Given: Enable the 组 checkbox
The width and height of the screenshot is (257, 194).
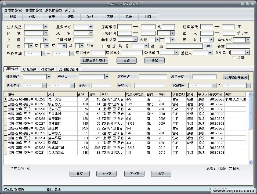Looking at the screenshot, I should tap(104, 46).
